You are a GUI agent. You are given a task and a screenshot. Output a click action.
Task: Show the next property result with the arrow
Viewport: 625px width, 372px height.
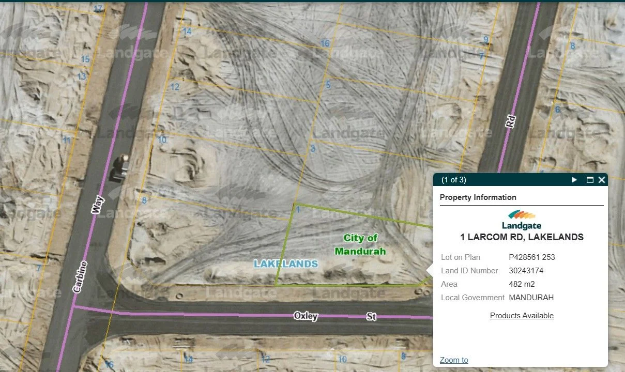pos(574,180)
